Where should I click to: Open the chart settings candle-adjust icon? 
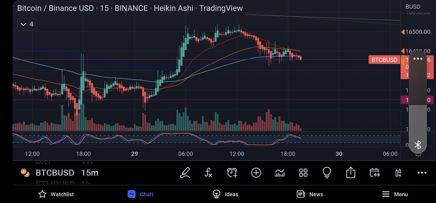tap(398, 173)
